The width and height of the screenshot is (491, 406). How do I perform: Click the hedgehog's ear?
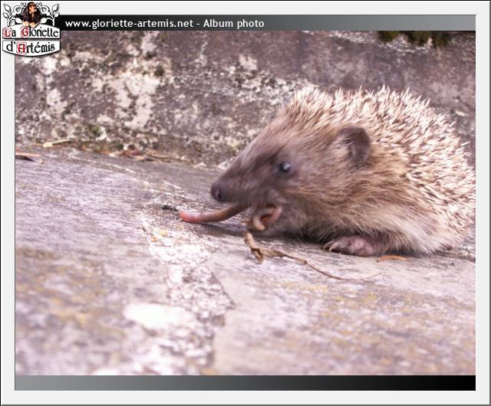pos(357,144)
